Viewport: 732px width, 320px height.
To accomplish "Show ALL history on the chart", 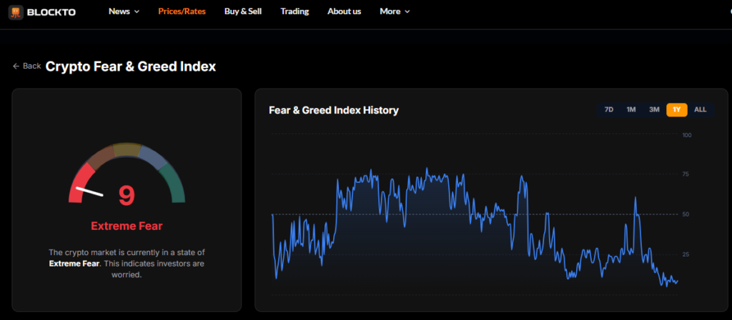I will click(x=700, y=109).
